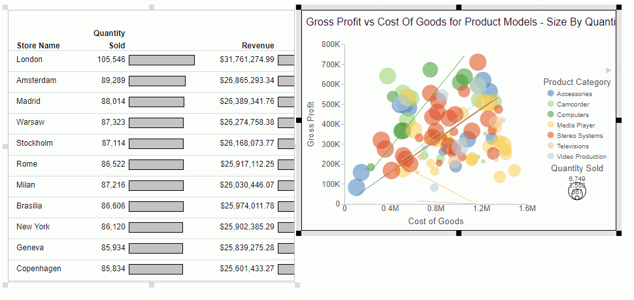634x300 pixels.
Task: Click the Computers legend green dot
Action: [x=550, y=115]
